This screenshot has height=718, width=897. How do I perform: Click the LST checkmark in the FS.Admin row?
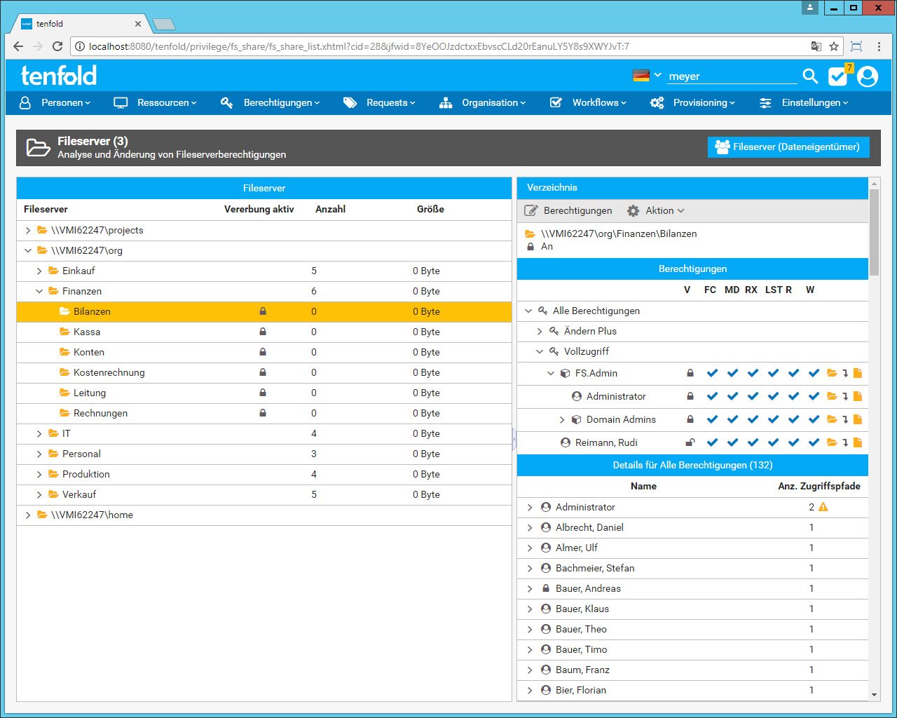coord(774,373)
